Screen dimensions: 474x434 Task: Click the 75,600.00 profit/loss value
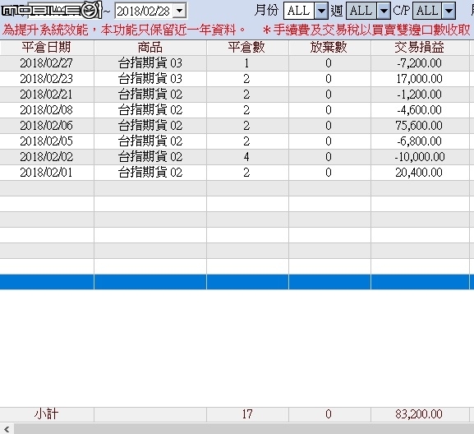(419, 126)
